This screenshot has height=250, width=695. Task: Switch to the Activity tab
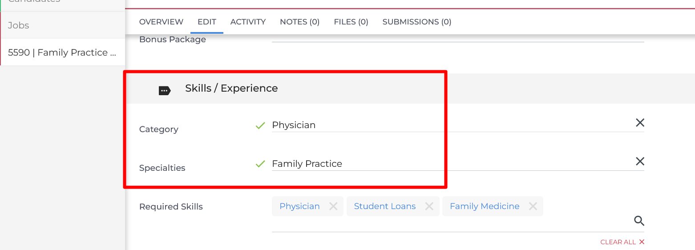point(248,22)
